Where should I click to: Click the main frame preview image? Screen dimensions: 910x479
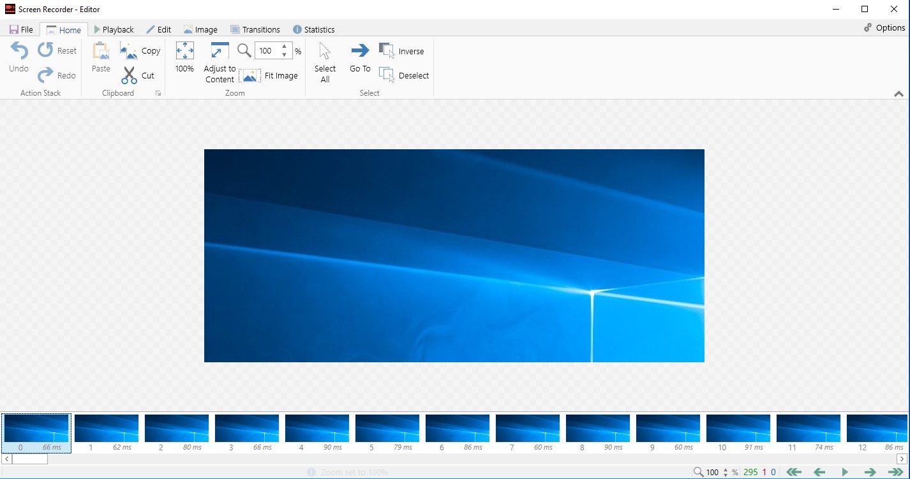(454, 256)
